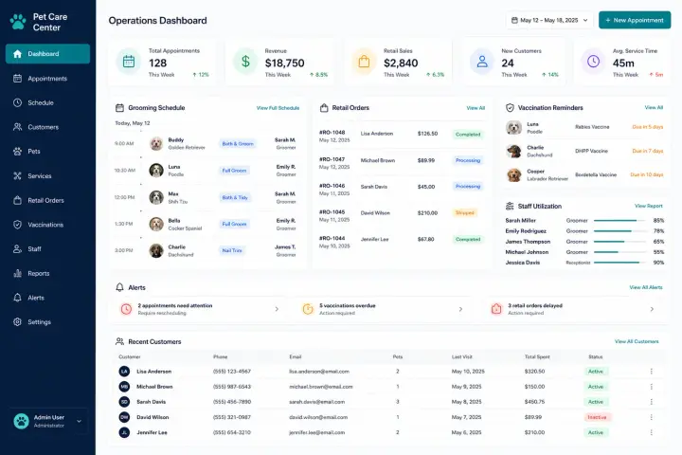
Task: Open the row menu for Michael Brown
Action: (651, 387)
